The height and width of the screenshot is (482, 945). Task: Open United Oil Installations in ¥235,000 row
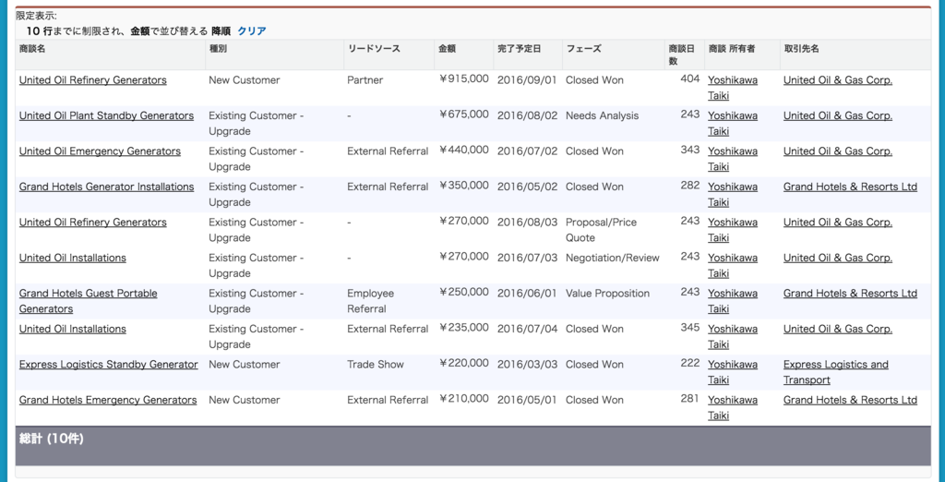(x=73, y=330)
